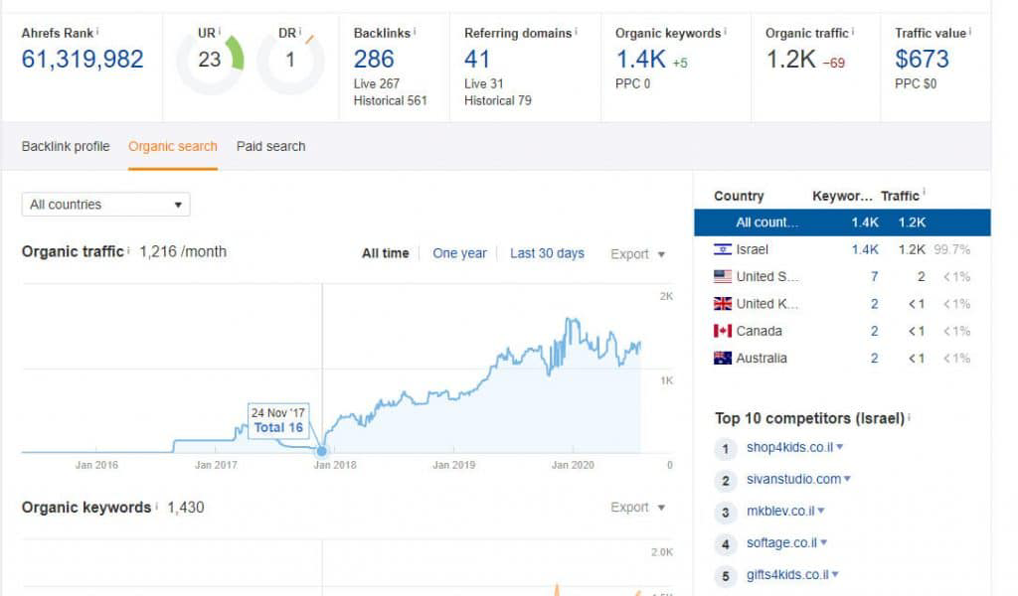Click the info icon next to Referring domains

tap(576, 30)
